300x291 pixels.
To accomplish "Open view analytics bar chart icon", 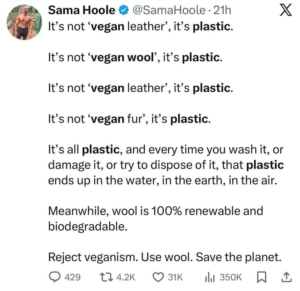I will pyautogui.click(x=209, y=277).
